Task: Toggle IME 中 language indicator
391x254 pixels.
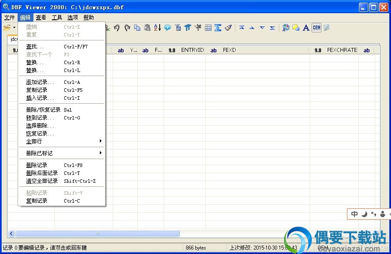Action: pyautogui.click(x=354, y=214)
